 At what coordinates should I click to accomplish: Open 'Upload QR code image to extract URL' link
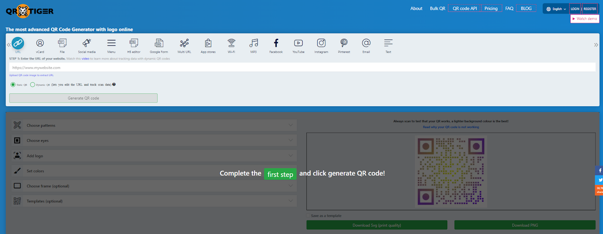(x=31, y=75)
